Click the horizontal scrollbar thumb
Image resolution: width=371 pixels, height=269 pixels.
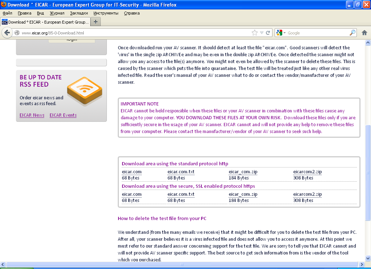tap(182, 264)
